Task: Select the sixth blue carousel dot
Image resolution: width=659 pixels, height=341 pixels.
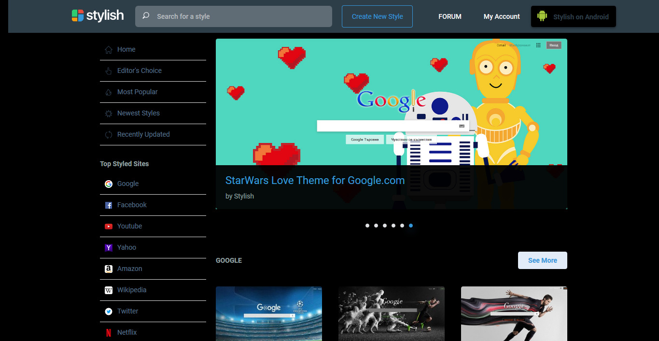Action: tap(411, 226)
